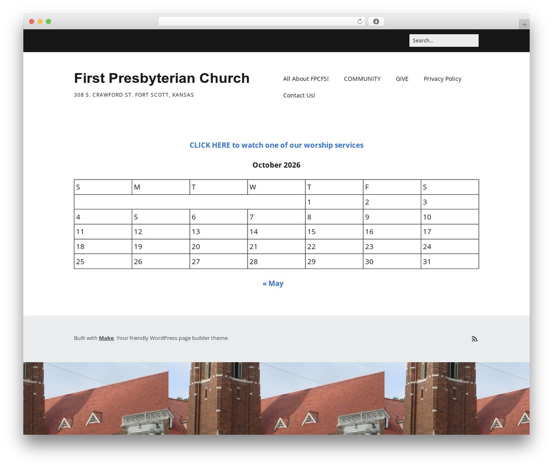Viewport: 553px width, 468px height.
Task: Click calendar date 10
Action: (x=450, y=217)
